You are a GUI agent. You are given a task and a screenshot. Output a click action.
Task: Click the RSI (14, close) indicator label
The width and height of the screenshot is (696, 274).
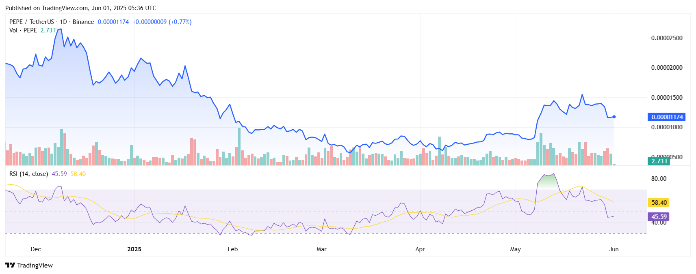coord(28,174)
